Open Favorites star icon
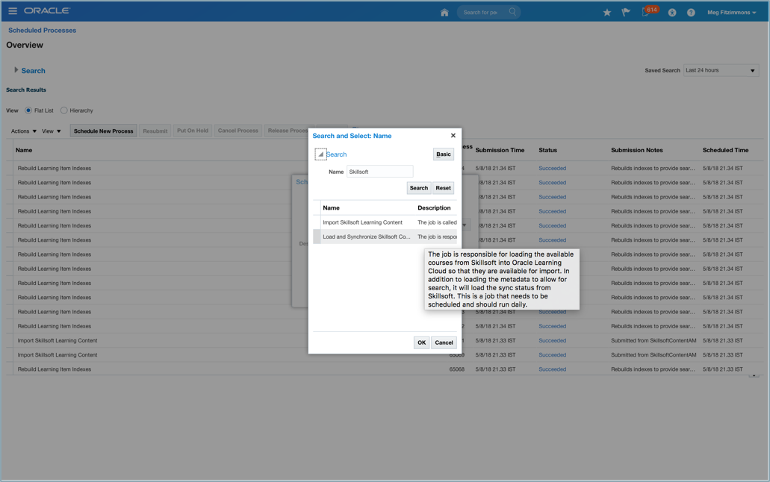Viewport: 770px width, 482px height. pyautogui.click(x=607, y=12)
